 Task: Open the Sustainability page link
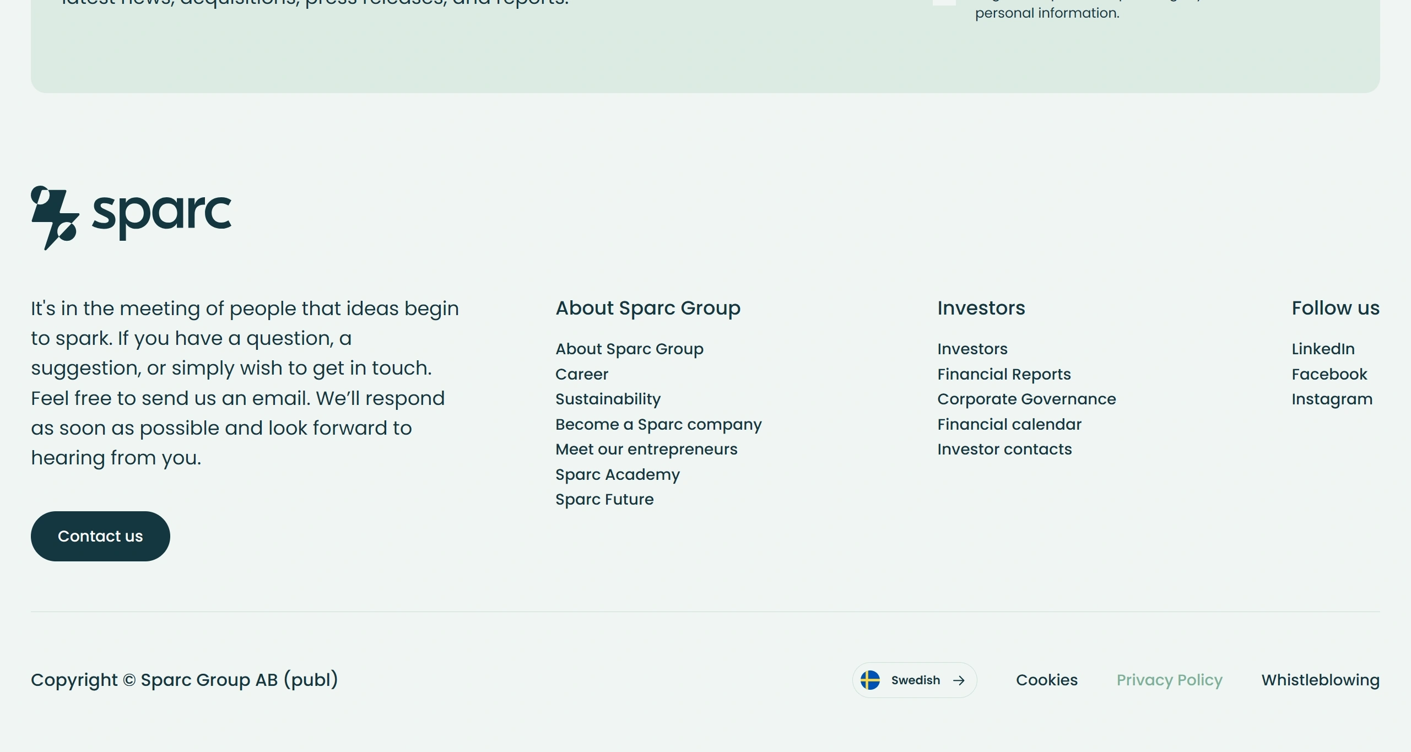pyautogui.click(x=608, y=399)
